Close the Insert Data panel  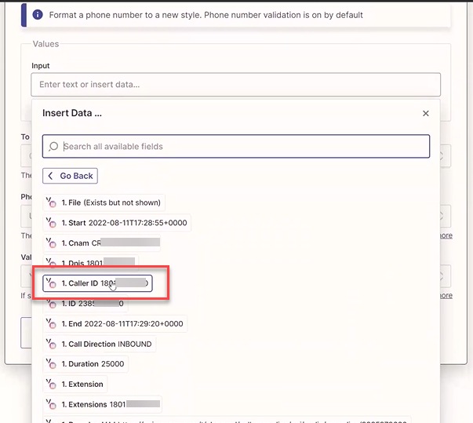click(426, 114)
